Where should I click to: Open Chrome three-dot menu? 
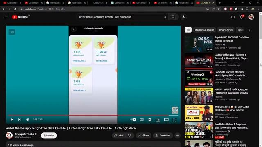(x=258, y=9)
